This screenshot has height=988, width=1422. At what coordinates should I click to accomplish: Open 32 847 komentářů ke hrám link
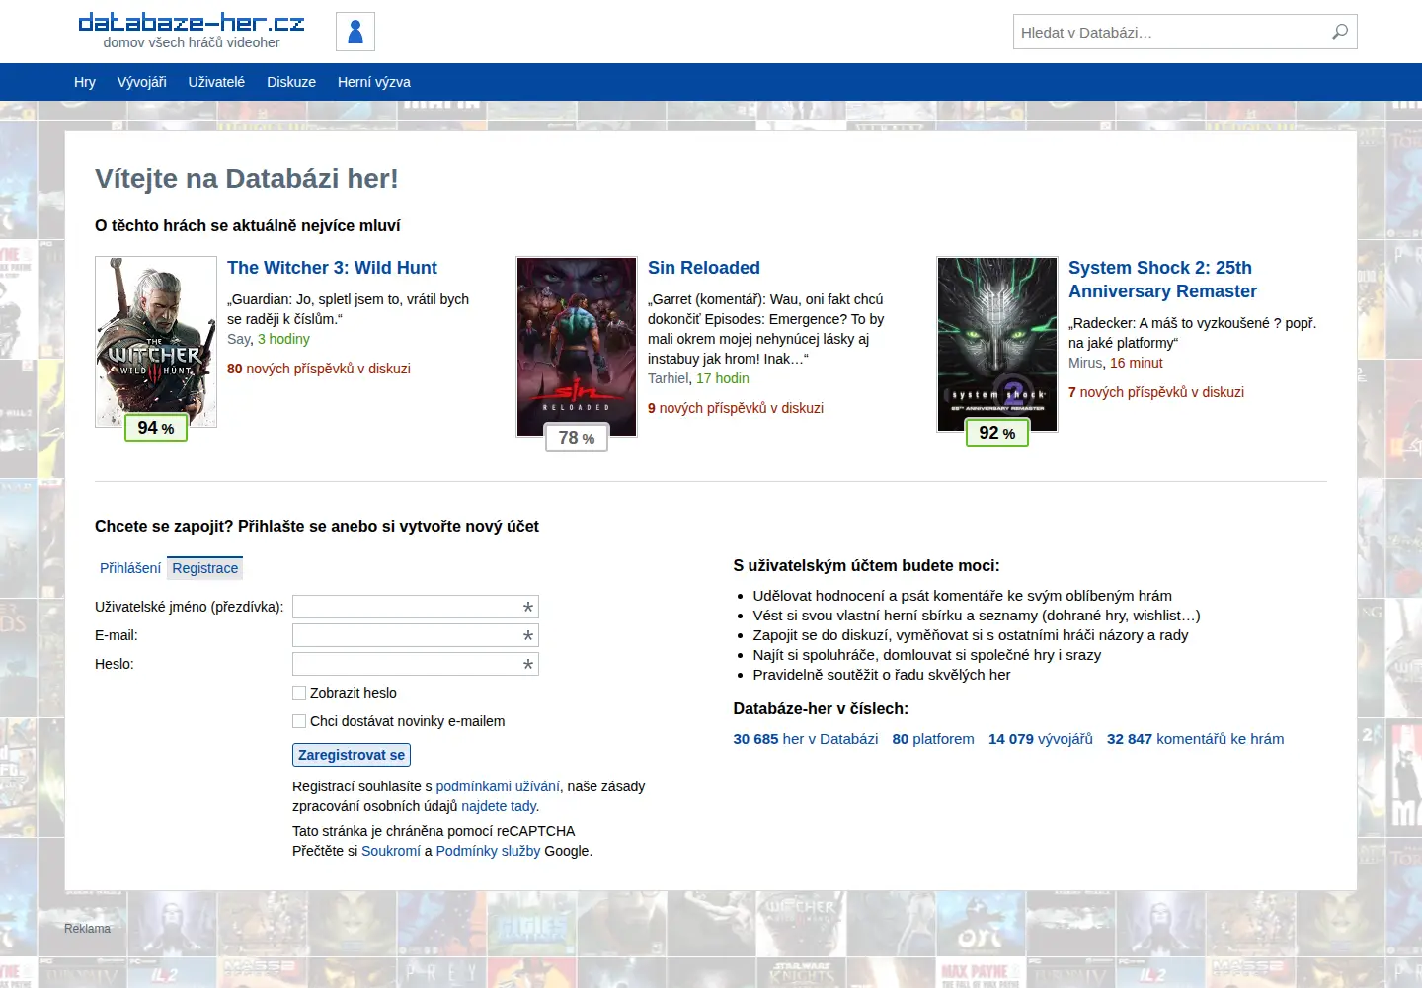click(1196, 739)
